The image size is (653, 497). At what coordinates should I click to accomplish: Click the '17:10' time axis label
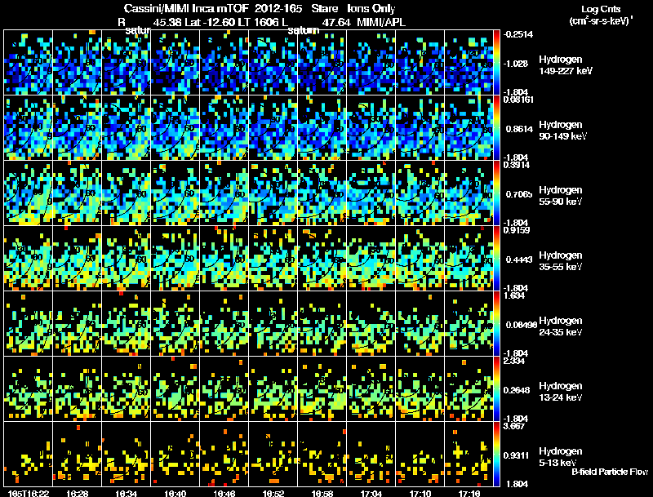(x=420, y=493)
